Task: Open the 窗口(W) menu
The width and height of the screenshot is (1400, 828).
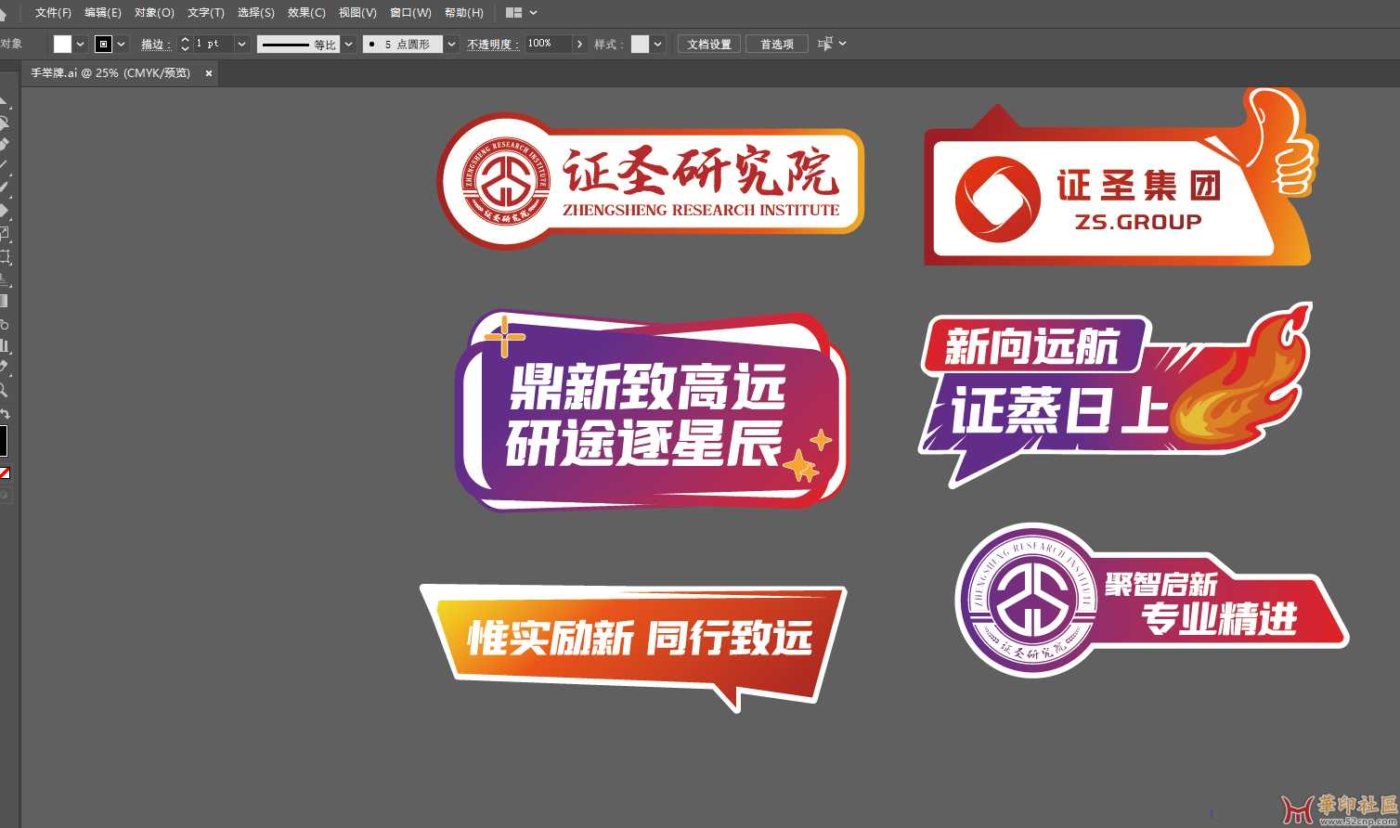Action: point(410,12)
